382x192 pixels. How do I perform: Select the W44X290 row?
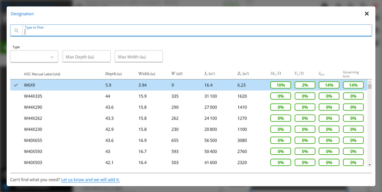[189, 107]
